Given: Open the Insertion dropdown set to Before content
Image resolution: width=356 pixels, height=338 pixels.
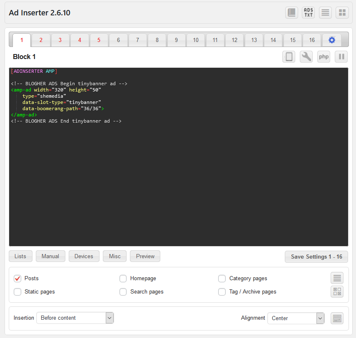Looking at the screenshot, I should (75, 318).
